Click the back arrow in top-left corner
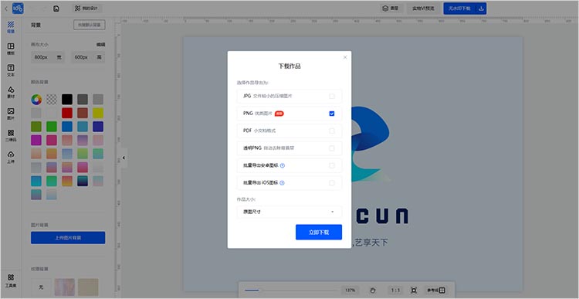579x299 pixels. (x=6, y=8)
